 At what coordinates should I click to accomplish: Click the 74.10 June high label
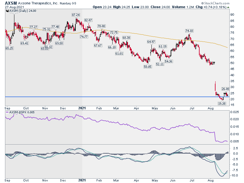[189, 31]
